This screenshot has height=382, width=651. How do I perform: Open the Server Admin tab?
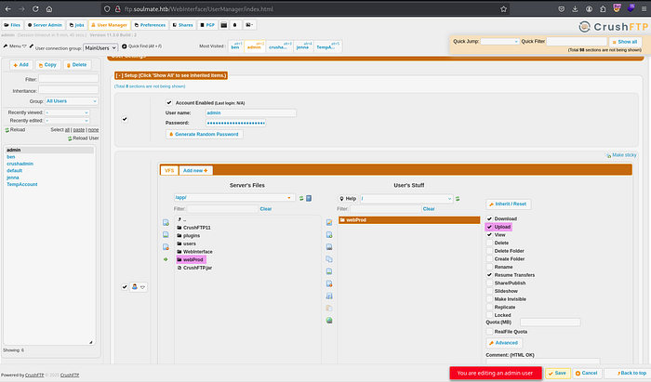coord(45,25)
